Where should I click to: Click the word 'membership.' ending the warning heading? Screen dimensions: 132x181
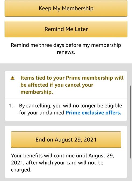pos(37,92)
